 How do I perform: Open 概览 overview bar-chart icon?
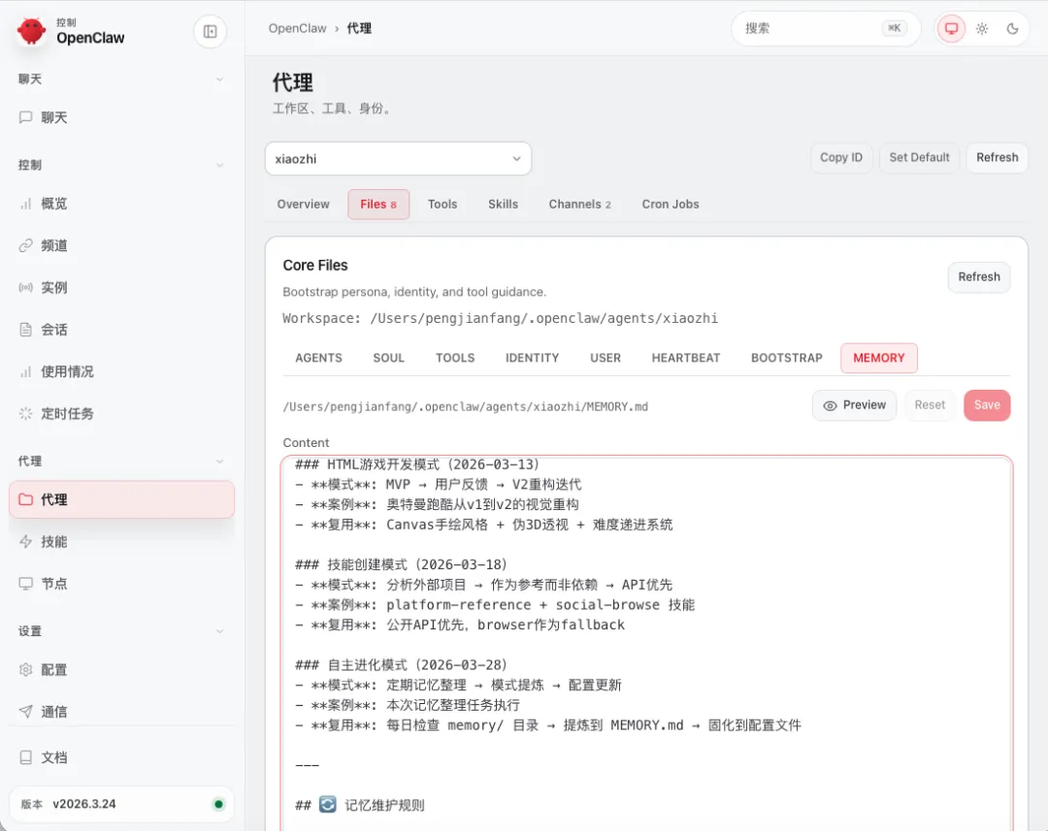[25, 204]
